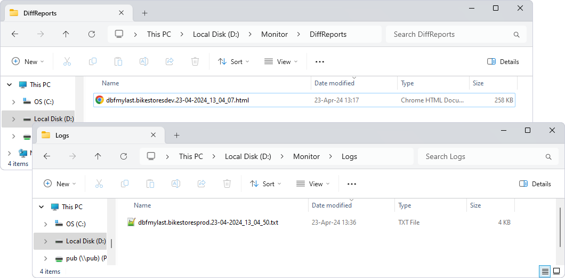Viewport: 565px width, 278px height.
Task: Toggle Details pane in Logs window
Action: (535, 184)
